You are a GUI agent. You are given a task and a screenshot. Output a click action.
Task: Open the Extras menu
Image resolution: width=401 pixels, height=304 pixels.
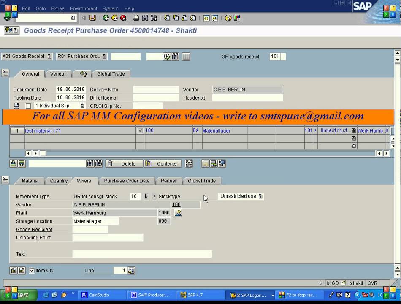tap(57, 8)
